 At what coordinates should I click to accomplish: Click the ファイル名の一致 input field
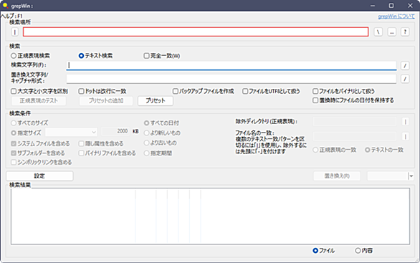point(354,136)
